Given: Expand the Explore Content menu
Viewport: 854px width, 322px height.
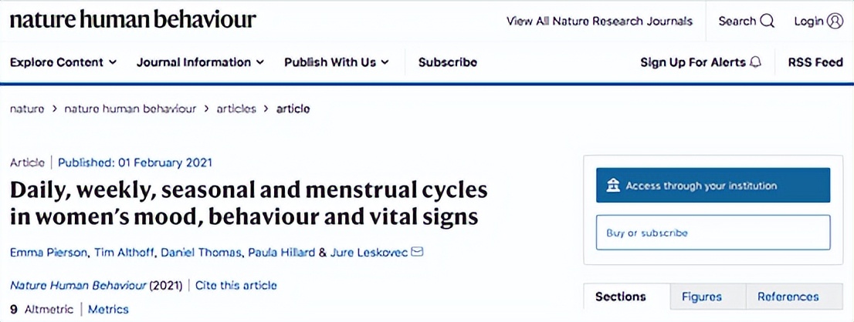Looking at the screenshot, I should point(63,62).
